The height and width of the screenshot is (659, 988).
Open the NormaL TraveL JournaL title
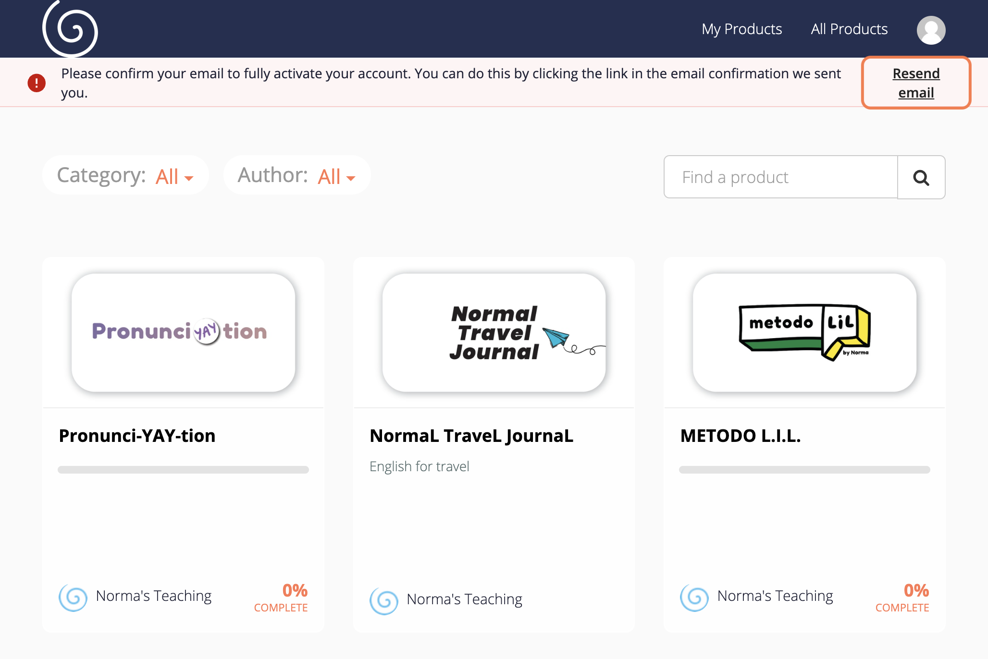pos(471,436)
